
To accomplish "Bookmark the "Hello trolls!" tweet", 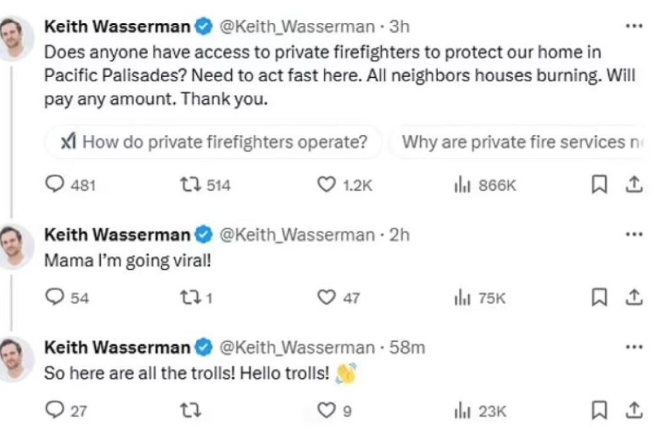I will coord(597,411).
